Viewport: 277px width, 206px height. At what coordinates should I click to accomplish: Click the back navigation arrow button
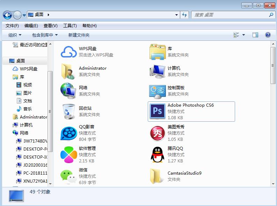(x=7, y=15)
